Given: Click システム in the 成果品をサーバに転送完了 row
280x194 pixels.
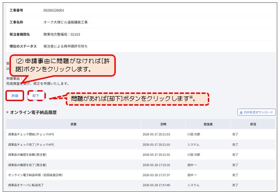Looking at the screenshot, I should click(193, 185).
